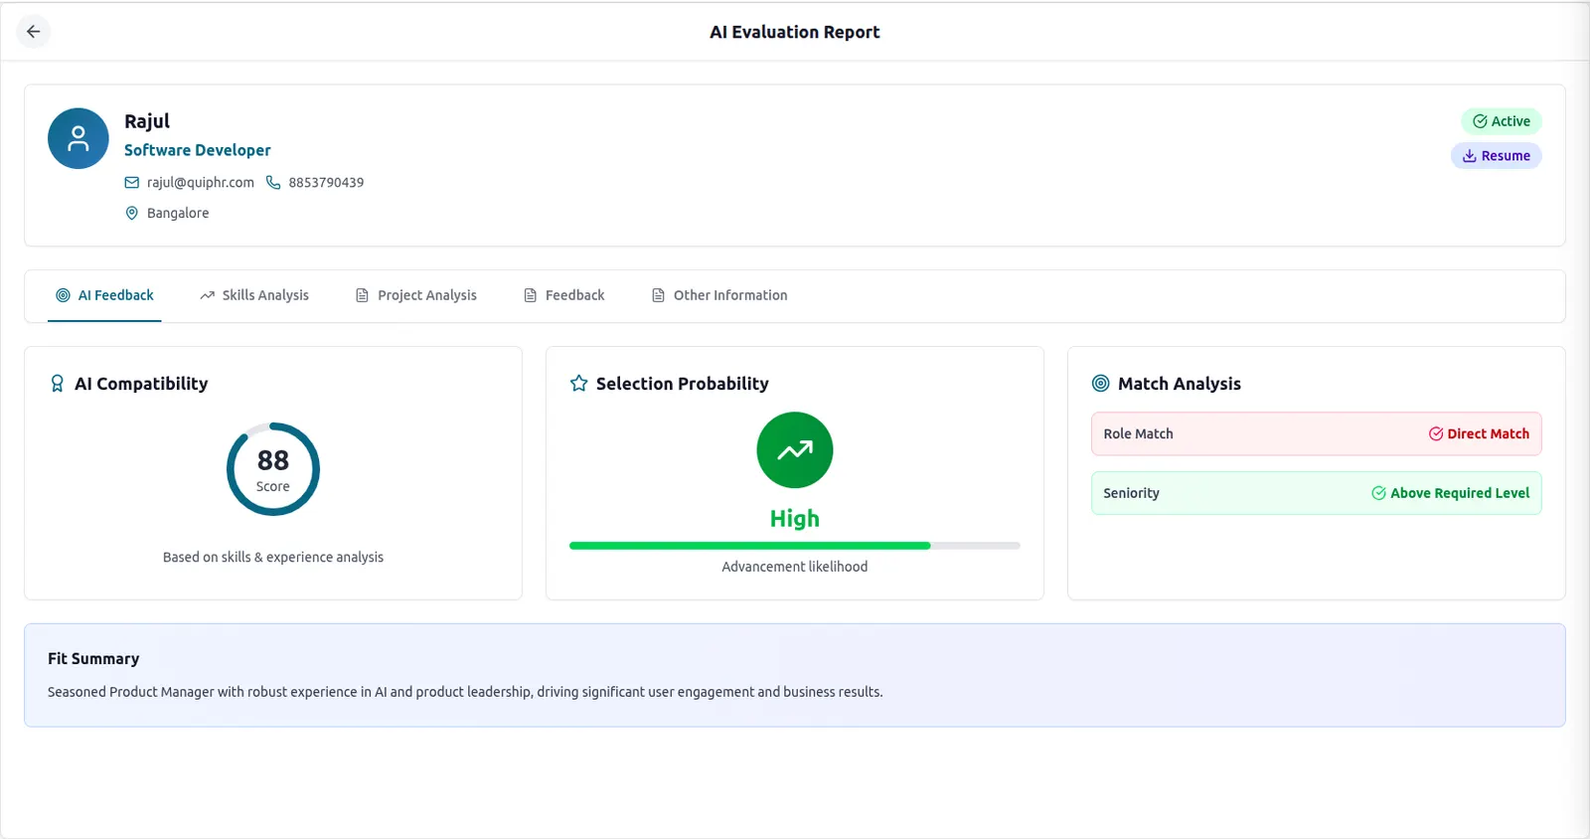Screen dimensions: 1590x839
Task: Open the AI Feedback tab
Action: (x=104, y=295)
